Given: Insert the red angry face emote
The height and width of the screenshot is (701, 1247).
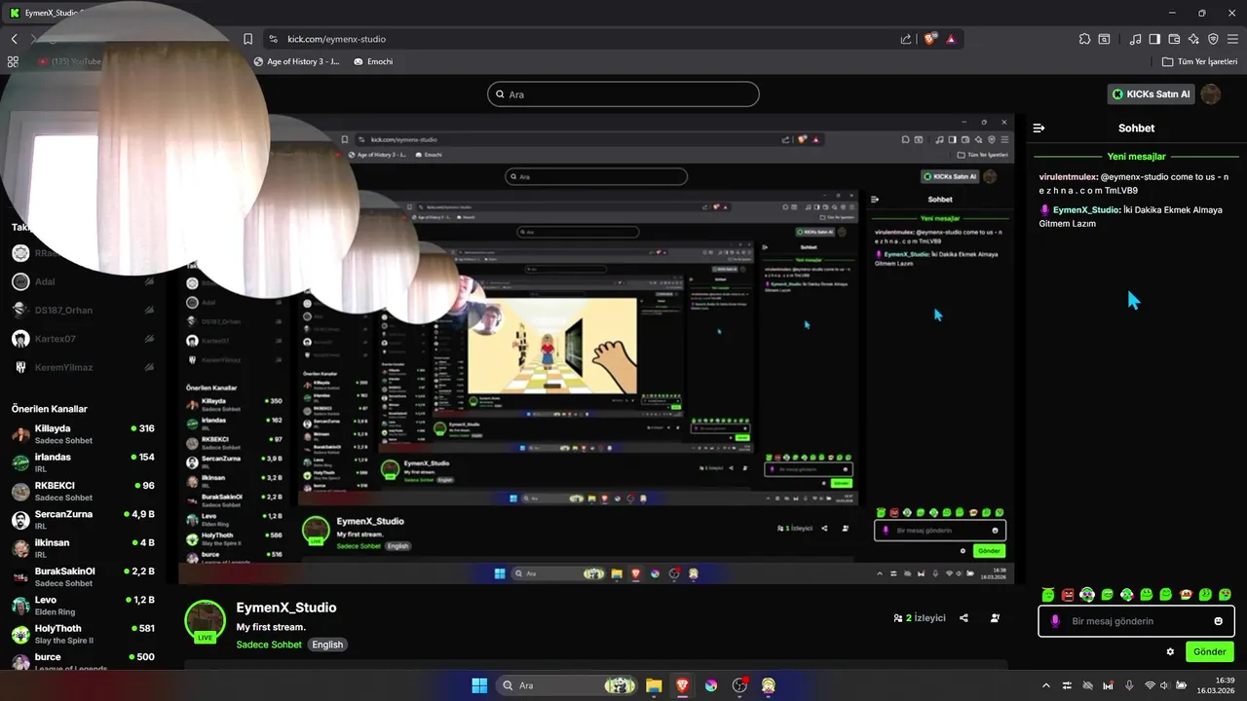Looking at the screenshot, I should point(1068,594).
